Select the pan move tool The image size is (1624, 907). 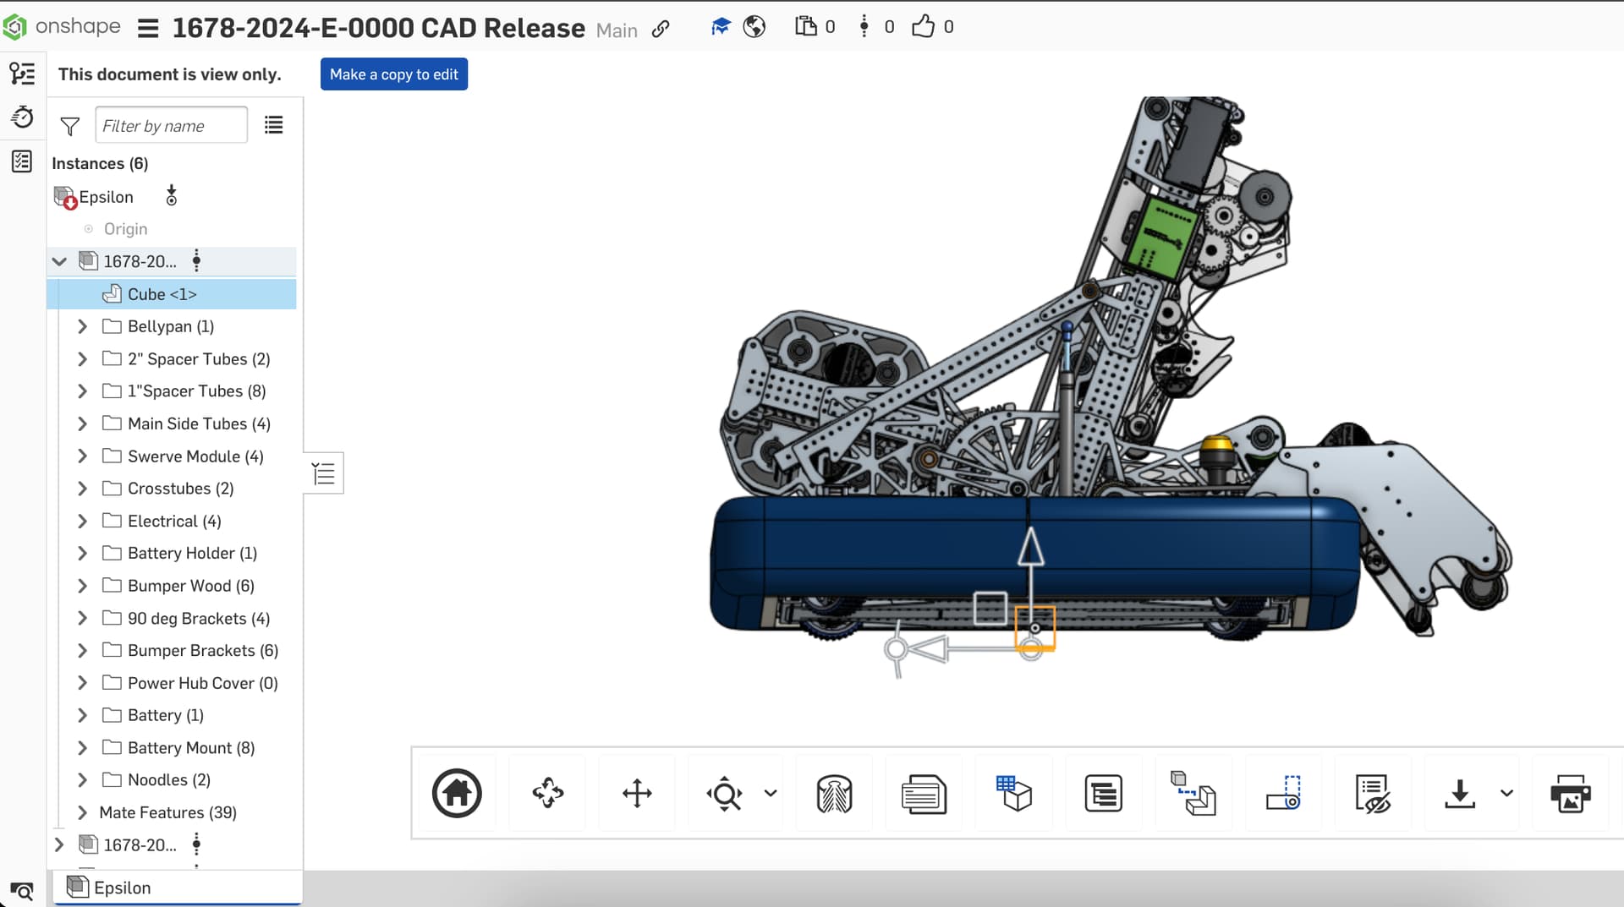coord(637,793)
